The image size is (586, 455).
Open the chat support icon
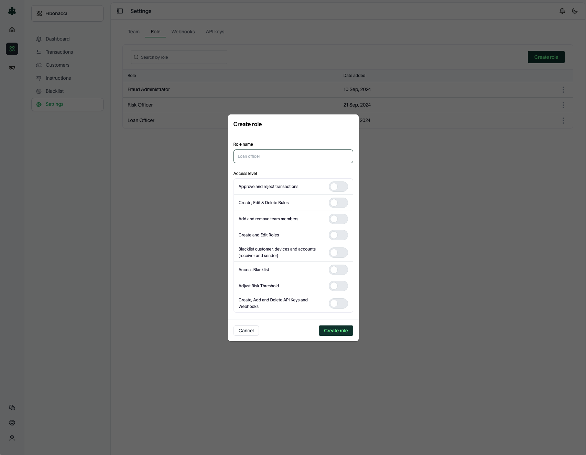[x=12, y=408]
